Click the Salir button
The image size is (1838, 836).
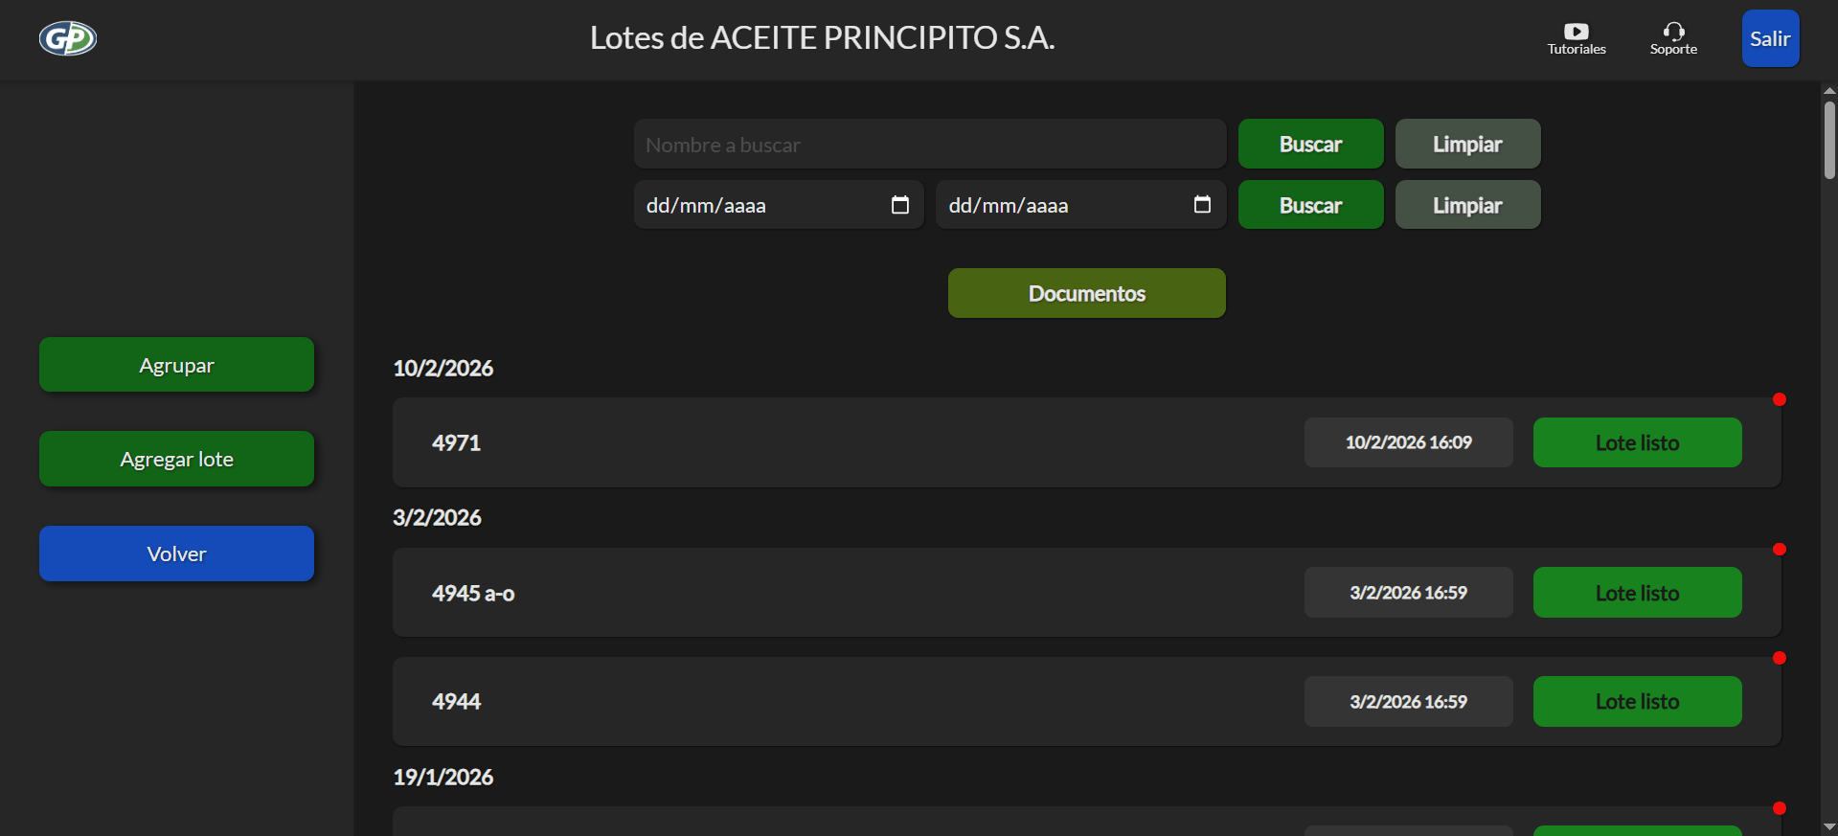(1769, 39)
